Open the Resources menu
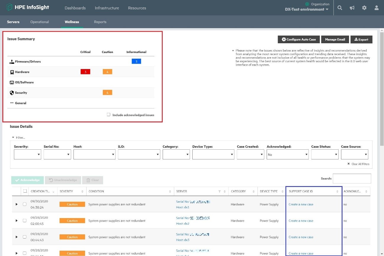 click(x=137, y=8)
